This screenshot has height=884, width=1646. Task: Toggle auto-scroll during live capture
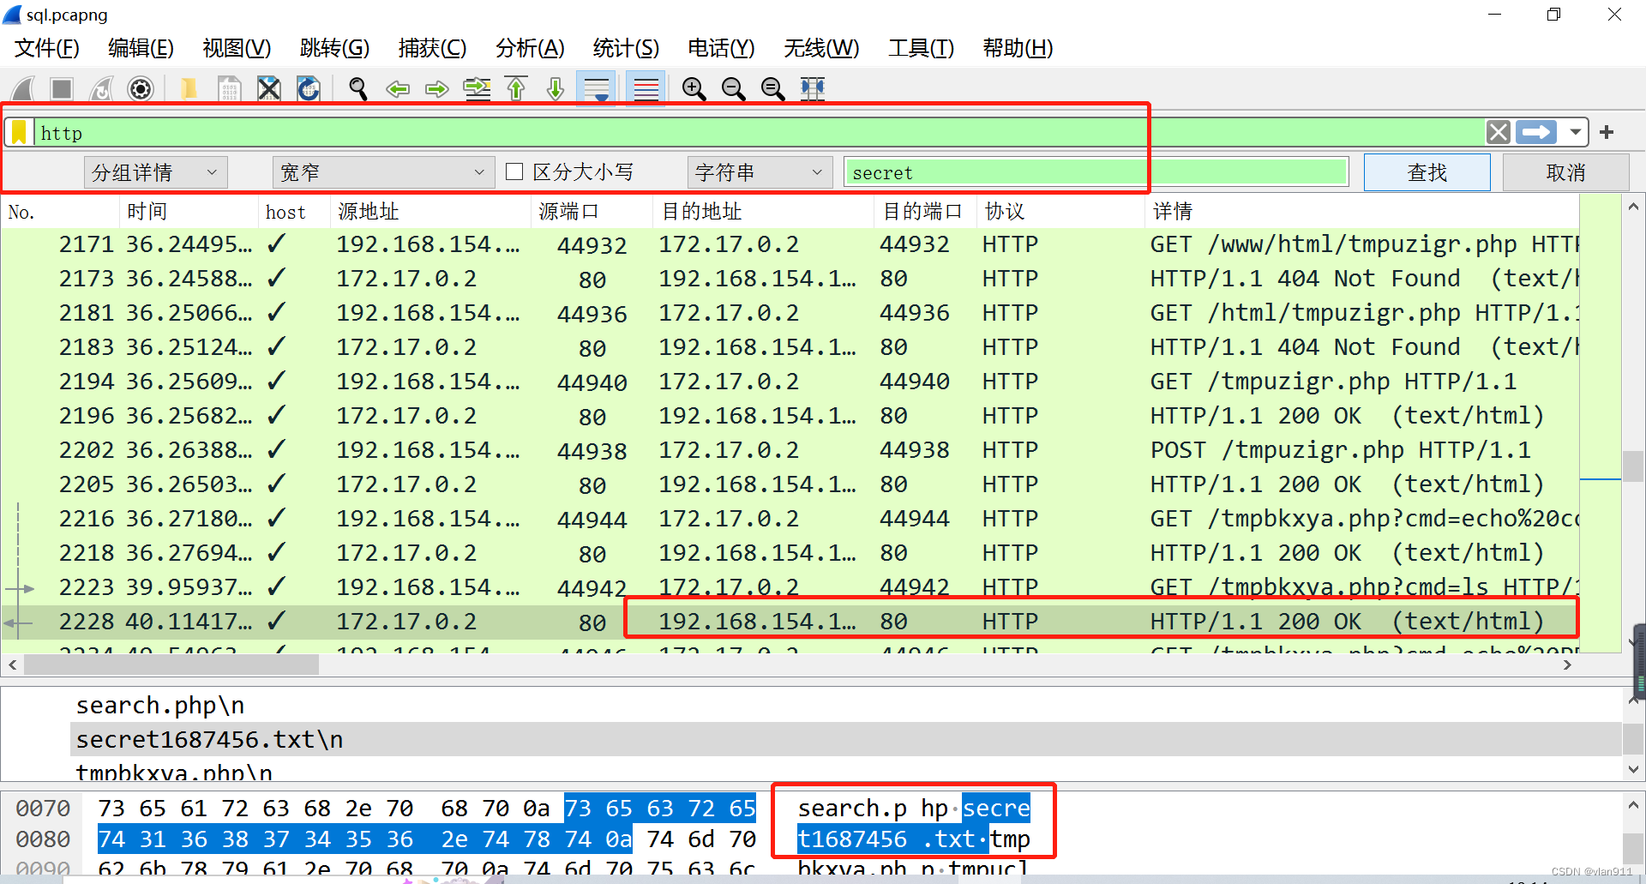[597, 88]
